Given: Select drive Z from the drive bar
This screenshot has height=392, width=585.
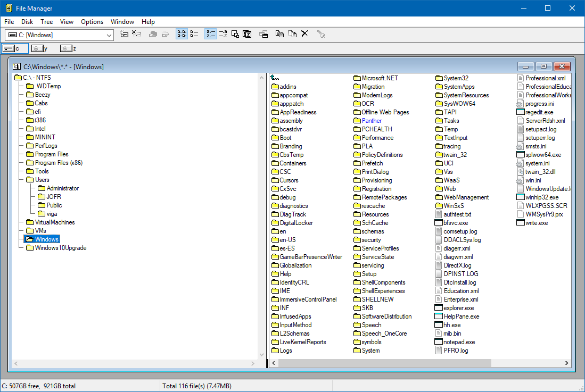Looking at the screenshot, I should (x=68, y=48).
